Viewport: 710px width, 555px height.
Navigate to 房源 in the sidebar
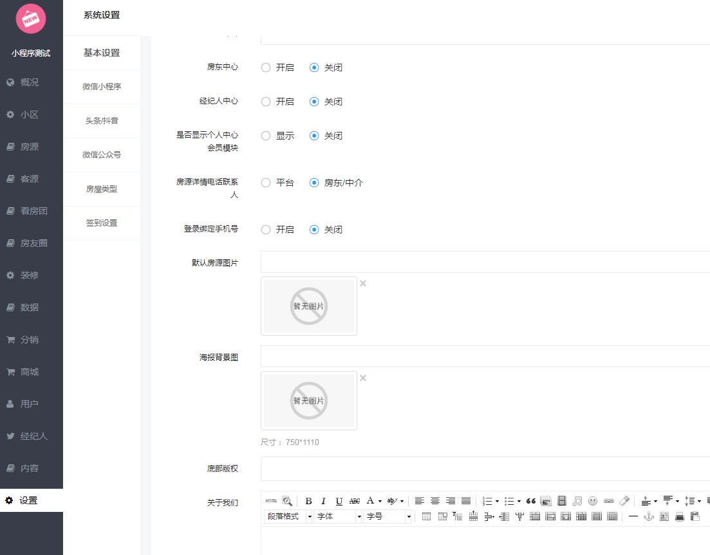click(x=31, y=146)
